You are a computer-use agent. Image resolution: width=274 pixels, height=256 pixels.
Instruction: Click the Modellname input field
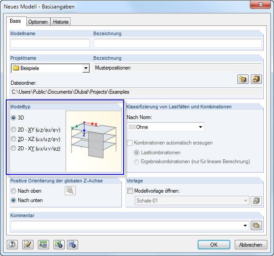50,43
